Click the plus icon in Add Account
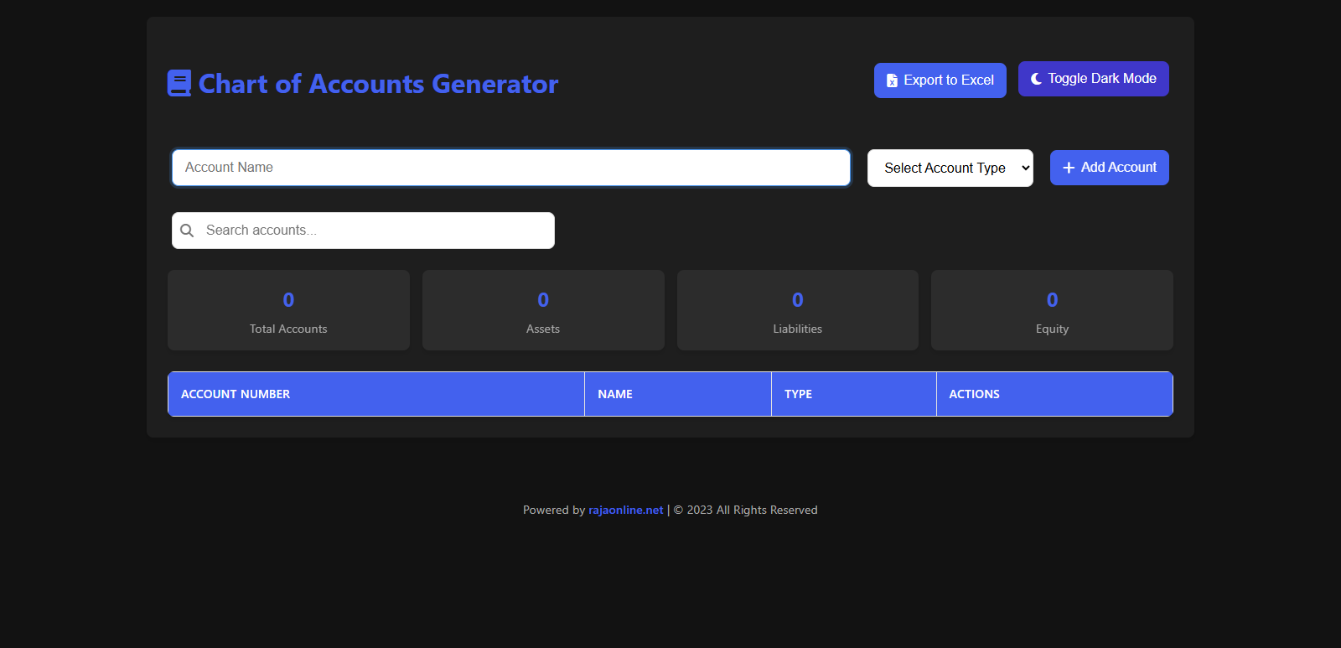The image size is (1341, 648). 1069,168
